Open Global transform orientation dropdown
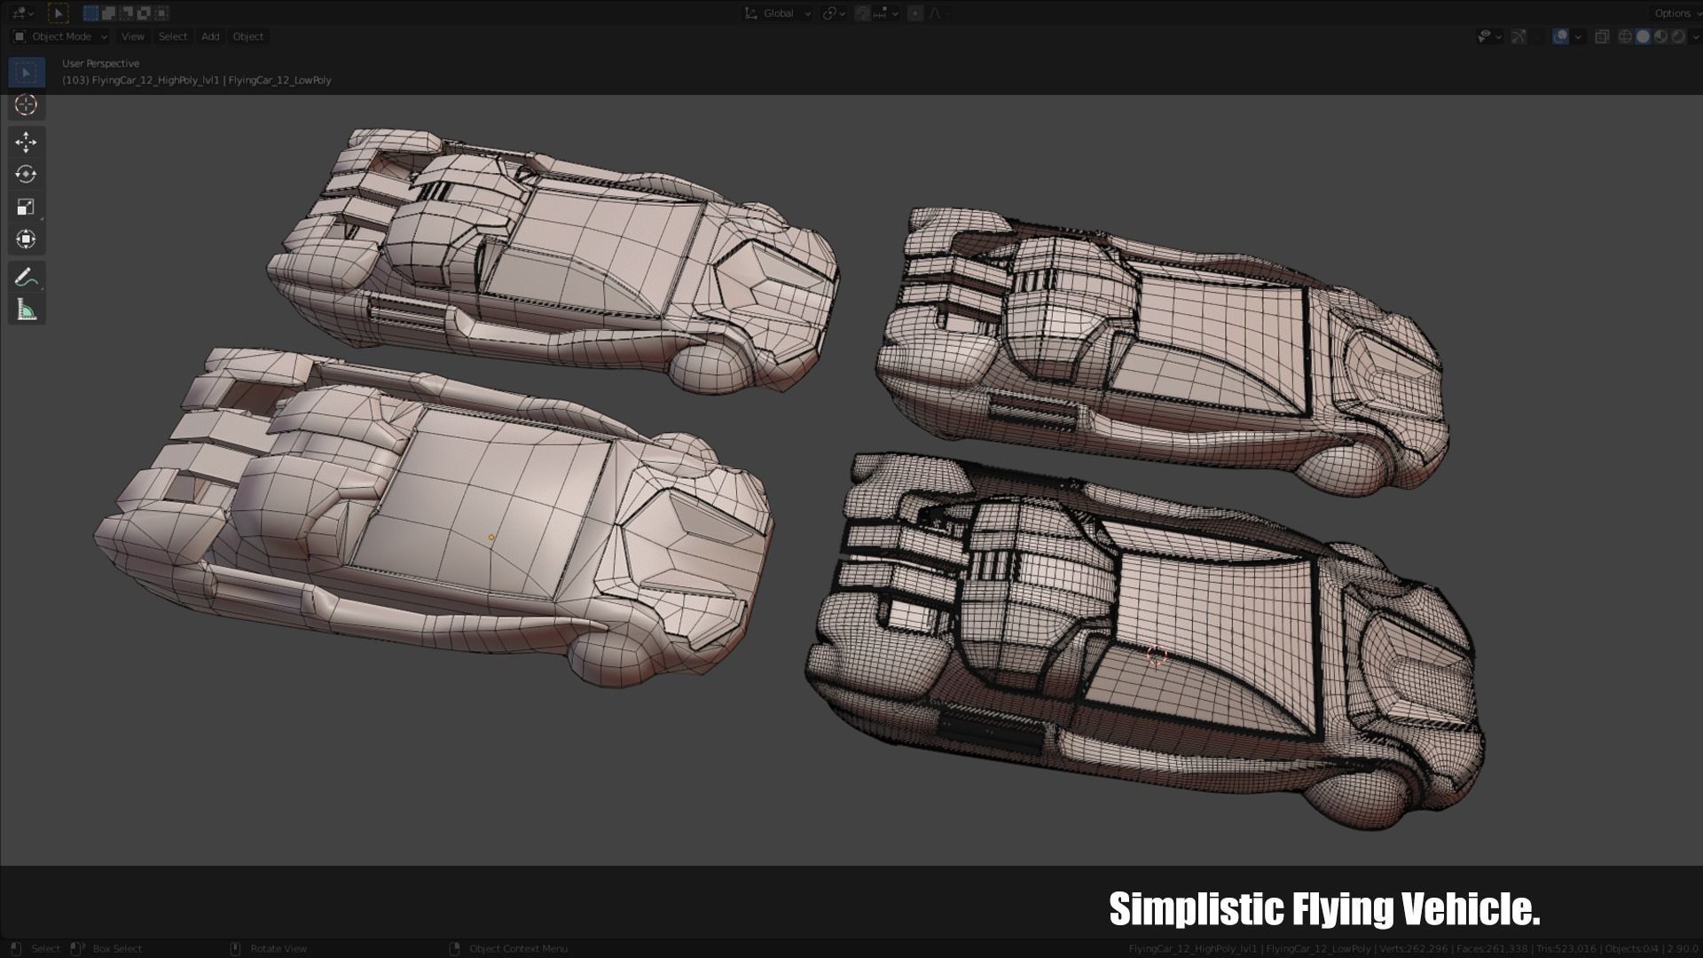This screenshot has height=958, width=1703. click(778, 13)
